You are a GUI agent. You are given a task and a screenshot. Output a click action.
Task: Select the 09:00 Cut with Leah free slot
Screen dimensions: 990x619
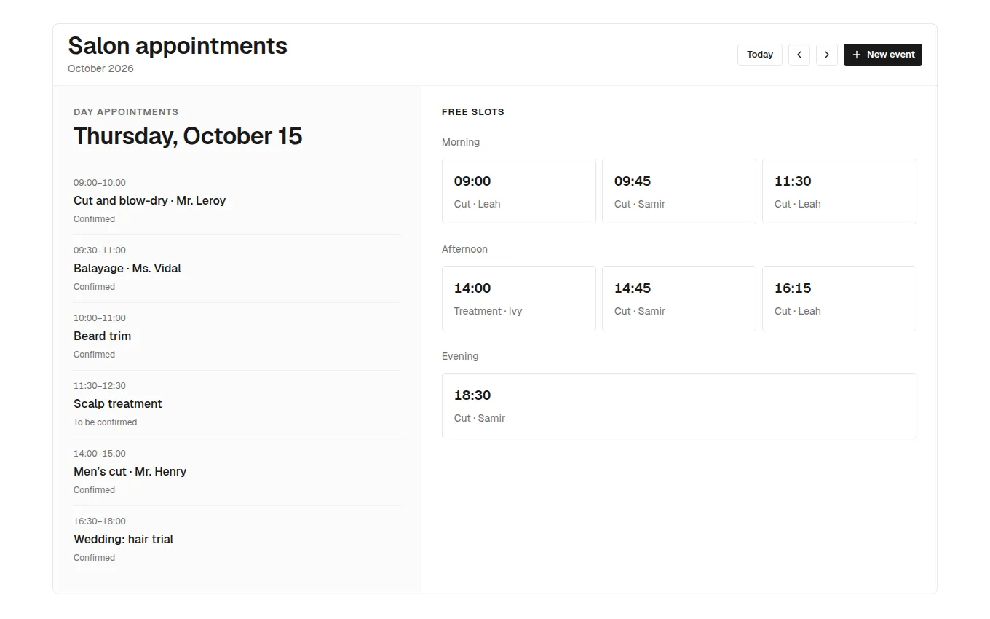click(x=519, y=192)
